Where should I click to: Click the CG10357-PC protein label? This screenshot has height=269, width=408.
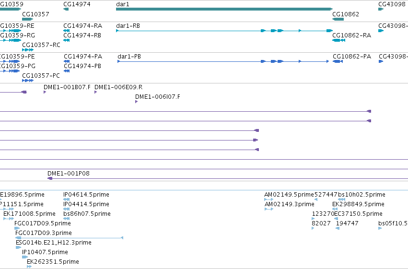[41, 76]
